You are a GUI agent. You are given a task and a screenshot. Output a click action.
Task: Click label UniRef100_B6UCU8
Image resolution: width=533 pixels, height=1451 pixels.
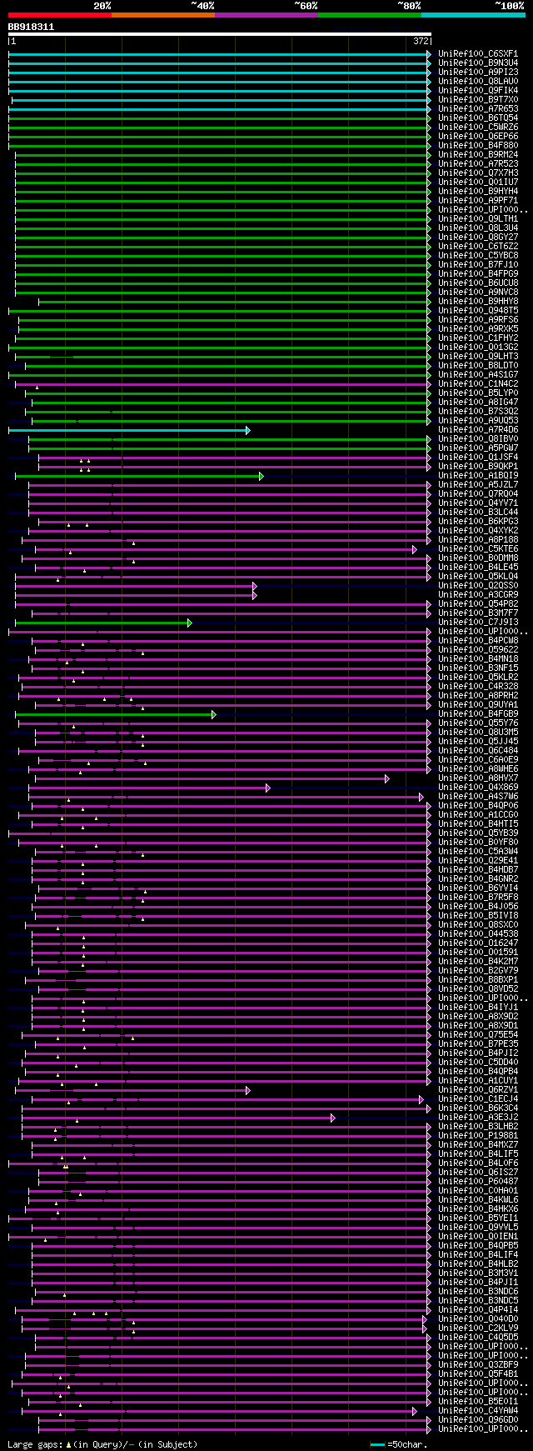[478, 283]
